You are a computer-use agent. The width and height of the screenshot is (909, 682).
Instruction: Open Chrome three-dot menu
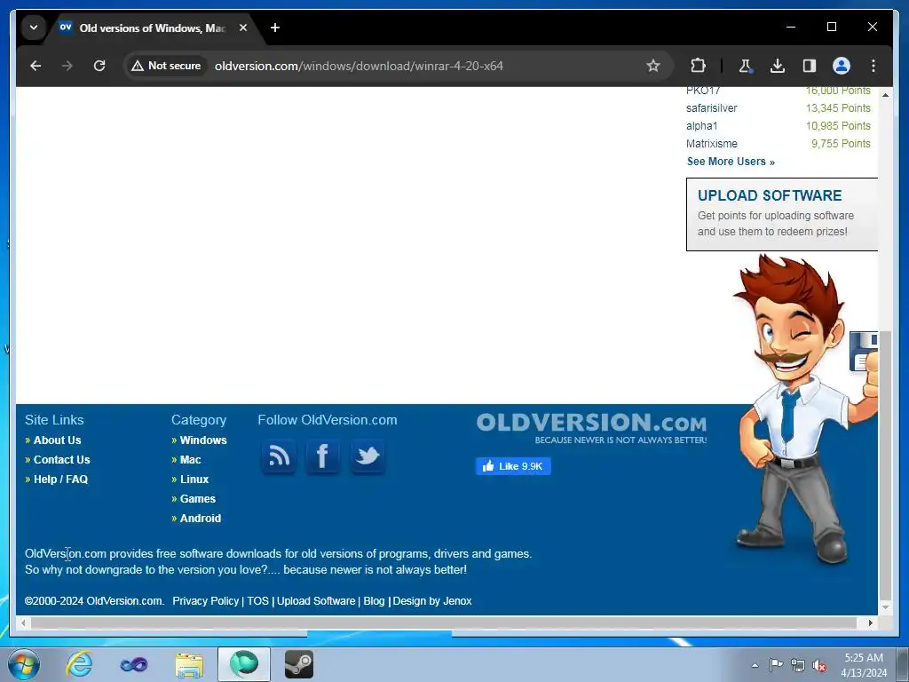873,66
